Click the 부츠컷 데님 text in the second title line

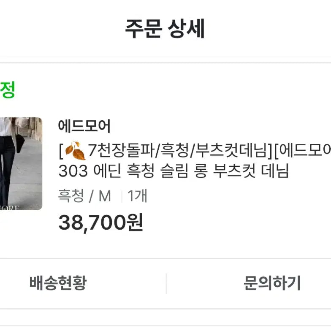pyautogui.click(x=251, y=171)
